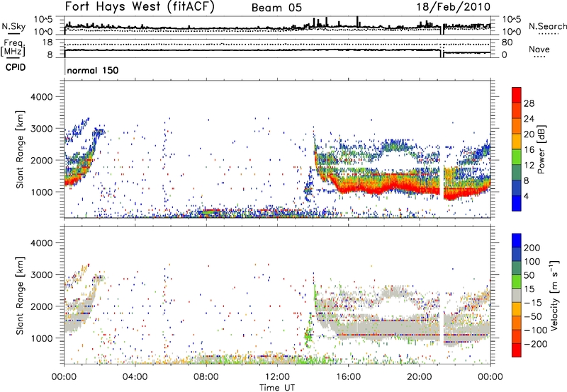Image resolution: width=567 pixels, height=392 pixels.
Task: Click the '4' tick on the Power bar
Action: pyautogui.click(x=526, y=196)
